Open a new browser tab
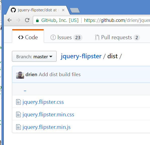This screenshot has height=145, width=150. click(75, 10)
